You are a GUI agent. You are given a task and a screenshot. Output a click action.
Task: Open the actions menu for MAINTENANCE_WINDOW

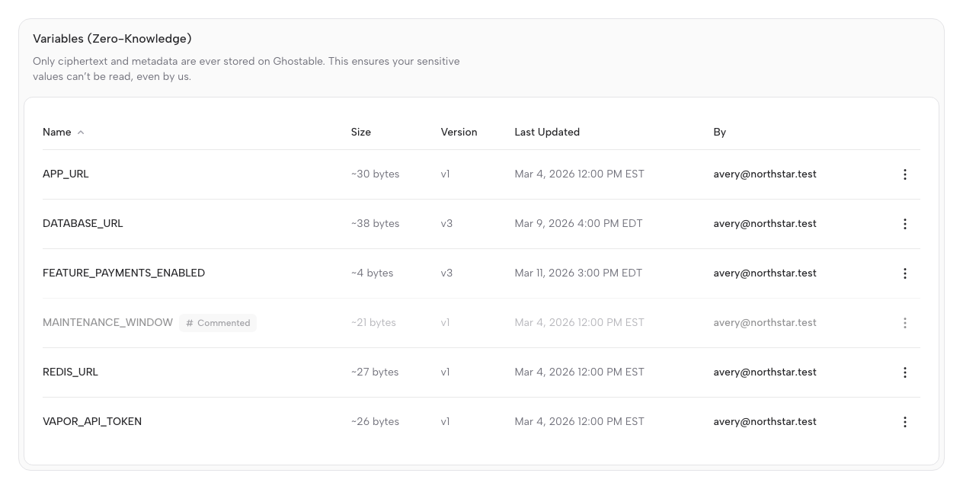point(905,323)
